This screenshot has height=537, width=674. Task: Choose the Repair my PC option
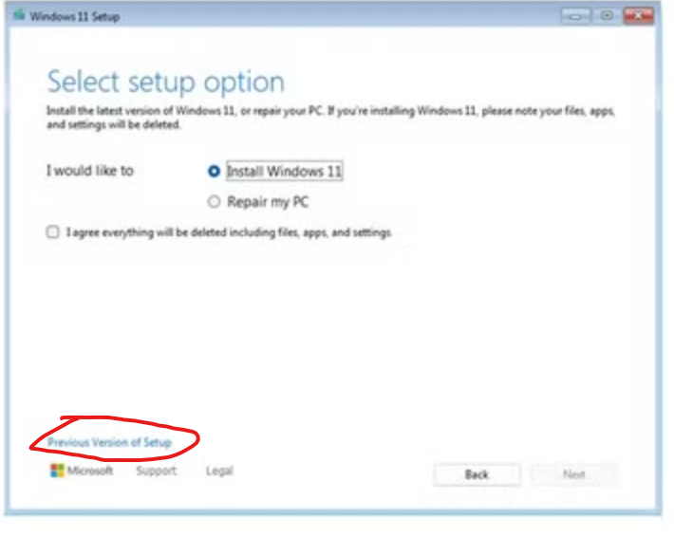(214, 201)
